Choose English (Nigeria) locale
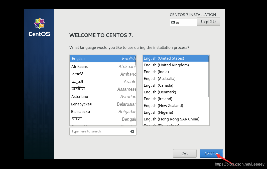The image size is (267, 169). point(175,112)
